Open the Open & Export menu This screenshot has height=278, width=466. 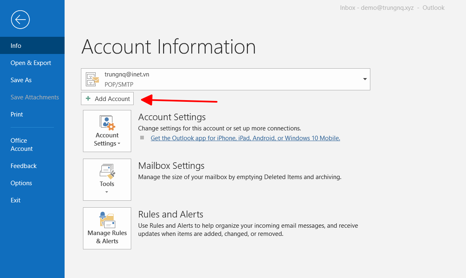coord(32,63)
